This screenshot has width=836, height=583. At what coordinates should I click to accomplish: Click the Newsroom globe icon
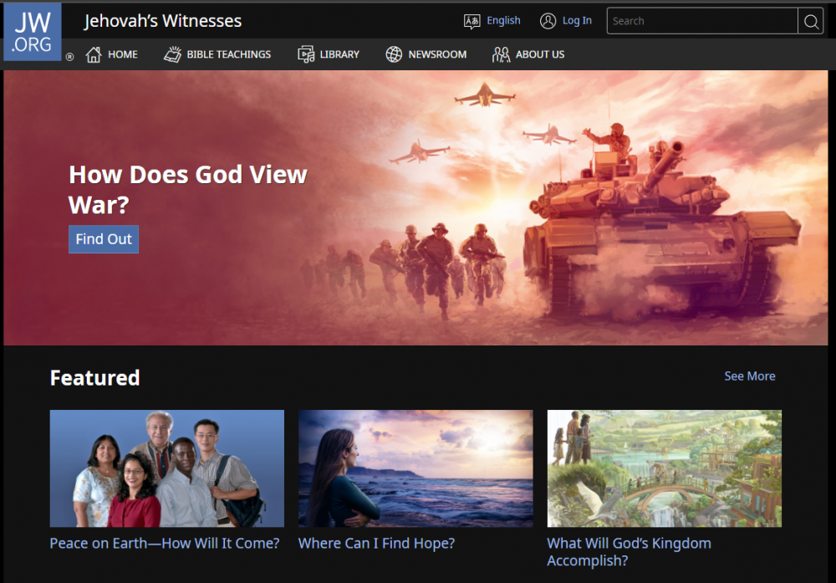point(394,54)
